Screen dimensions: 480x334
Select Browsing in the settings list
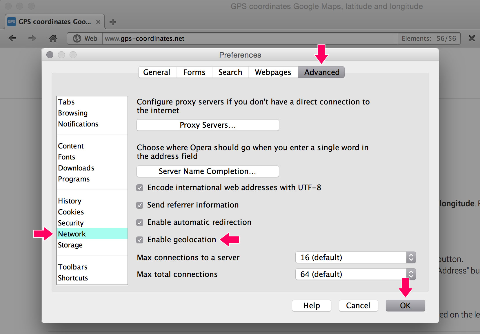(92, 113)
